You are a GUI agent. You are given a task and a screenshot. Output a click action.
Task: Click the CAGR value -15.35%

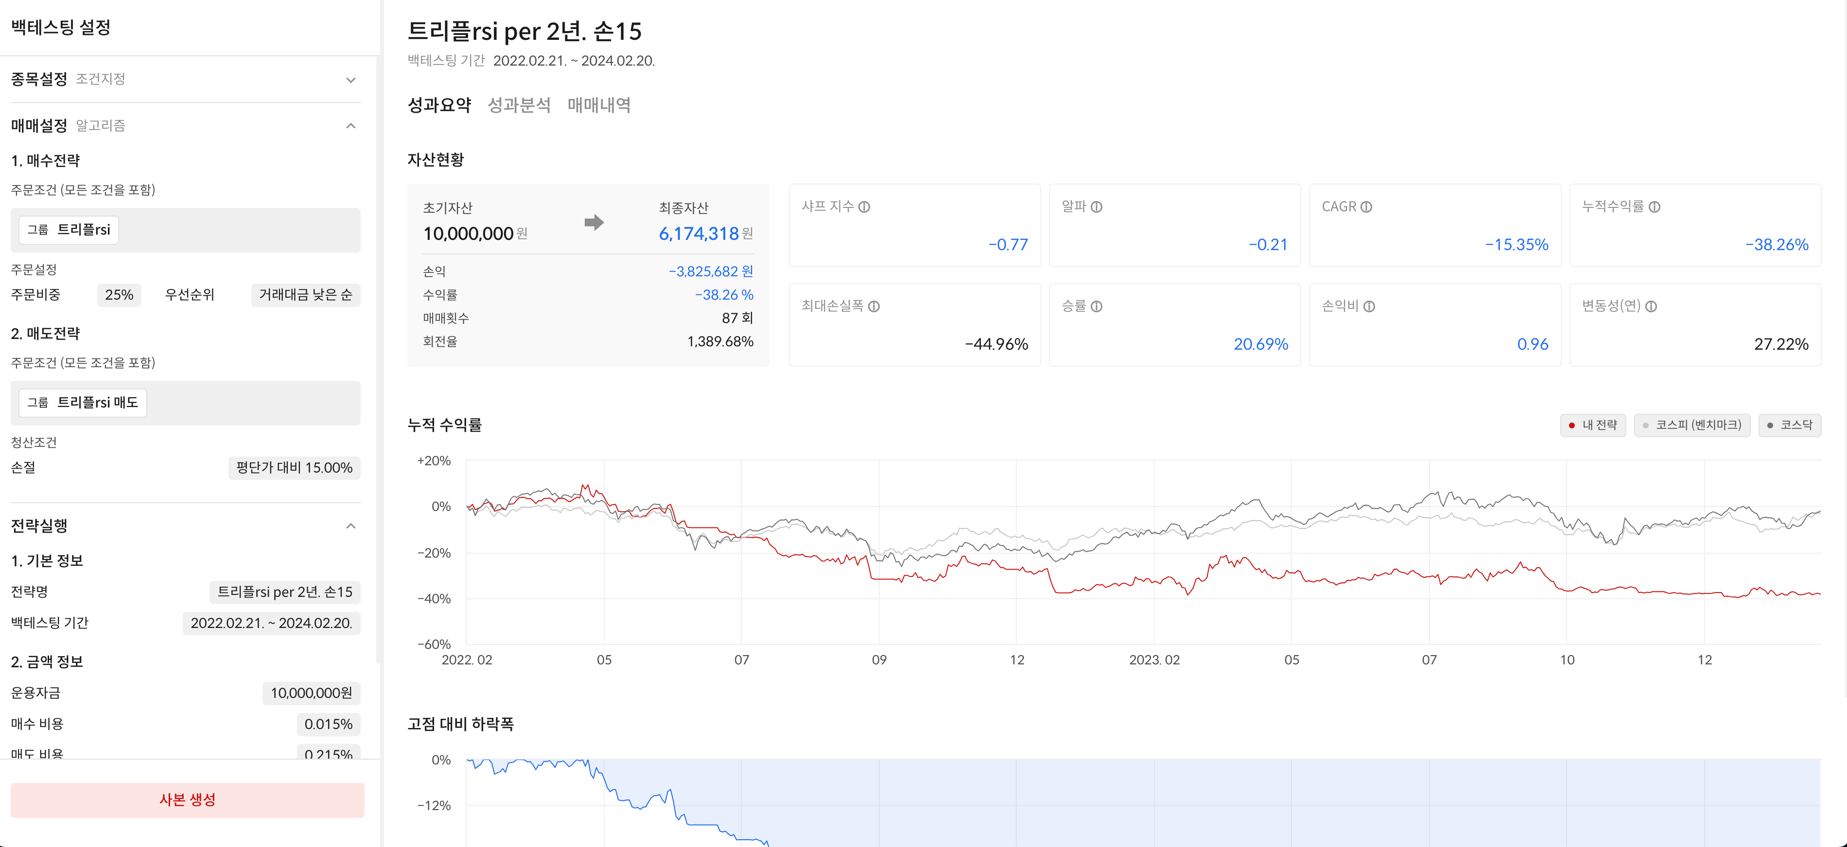[x=1516, y=245]
